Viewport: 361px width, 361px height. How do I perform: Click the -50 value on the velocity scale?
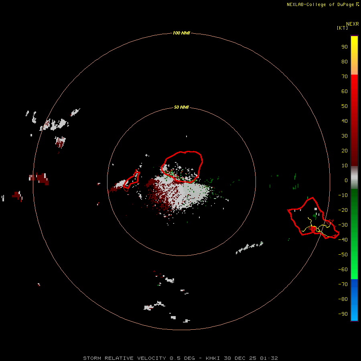pos(343,254)
